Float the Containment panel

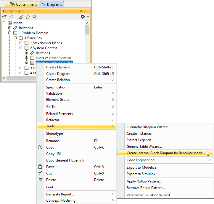[x=81, y=11]
